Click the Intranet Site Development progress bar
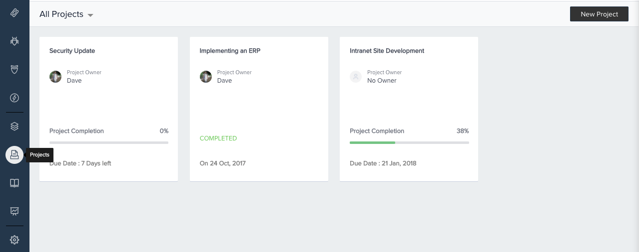This screenshot has height=252, width=639. [409, 143]
